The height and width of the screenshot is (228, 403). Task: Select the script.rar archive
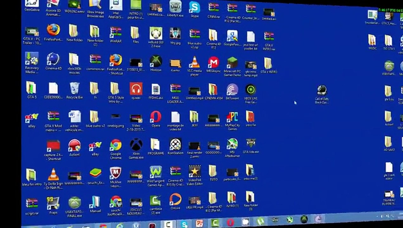tap(32, 207)
